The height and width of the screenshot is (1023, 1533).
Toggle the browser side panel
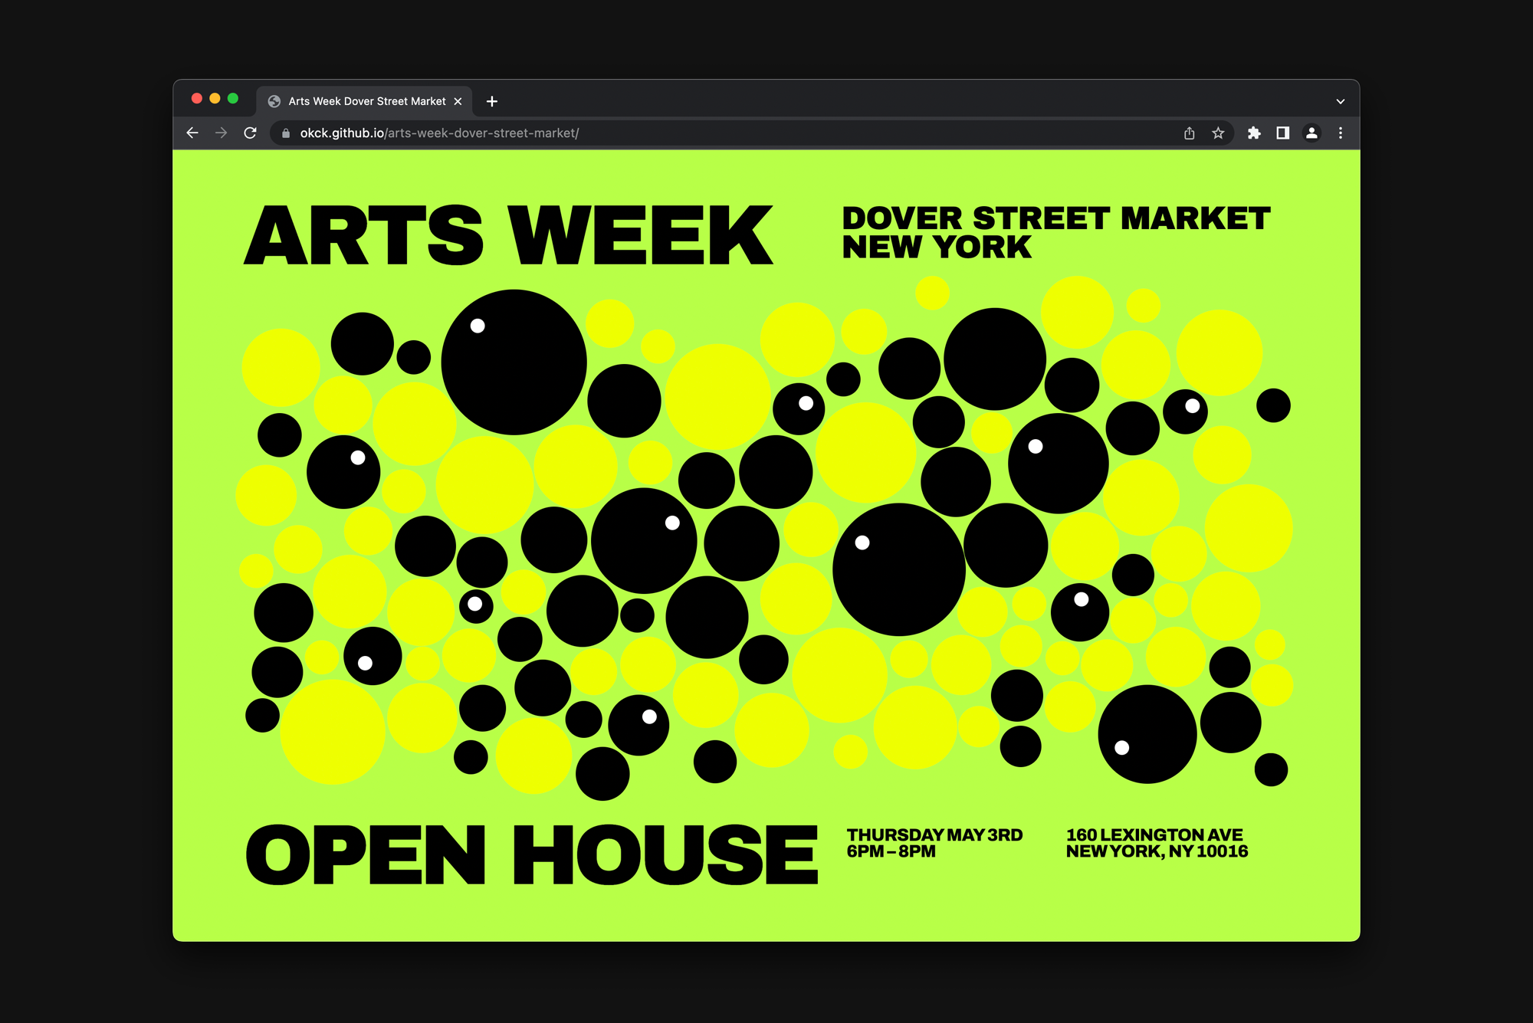[1282, 133]
